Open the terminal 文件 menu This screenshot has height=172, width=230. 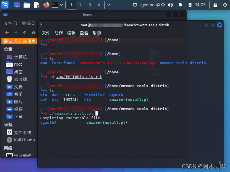pyautogui.click(x=46, y=33)
